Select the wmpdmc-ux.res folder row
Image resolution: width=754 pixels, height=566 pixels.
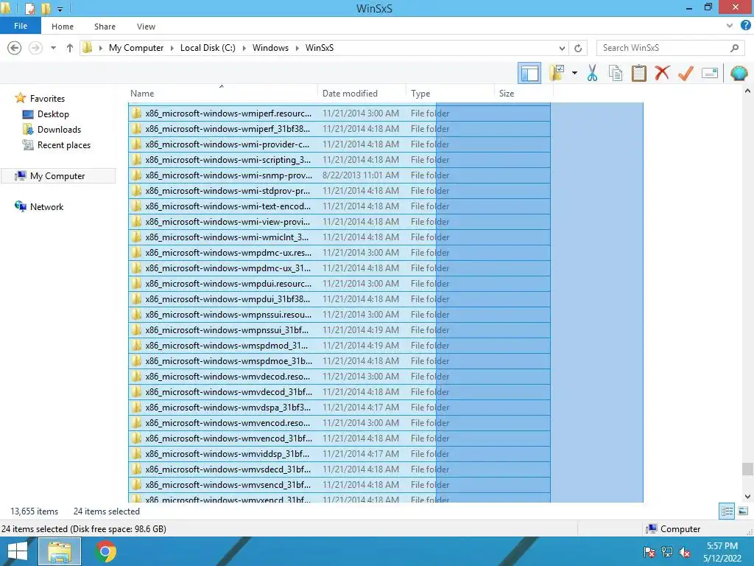tap(339, 253)
